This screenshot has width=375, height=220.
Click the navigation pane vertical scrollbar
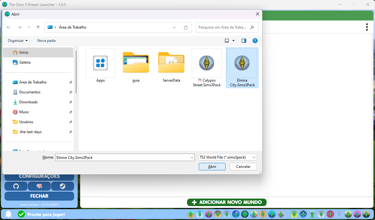76,72
